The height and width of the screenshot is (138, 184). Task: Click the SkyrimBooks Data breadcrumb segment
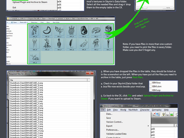coord(82,19)
